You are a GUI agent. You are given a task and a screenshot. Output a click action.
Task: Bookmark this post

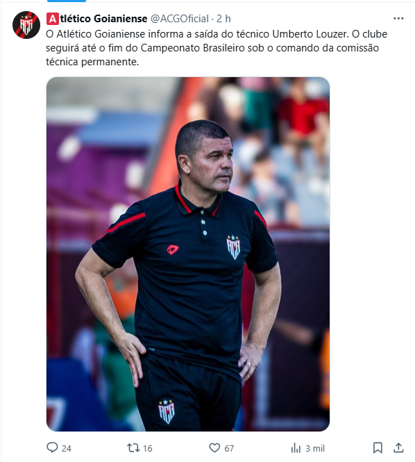click(x=378, y=448)
